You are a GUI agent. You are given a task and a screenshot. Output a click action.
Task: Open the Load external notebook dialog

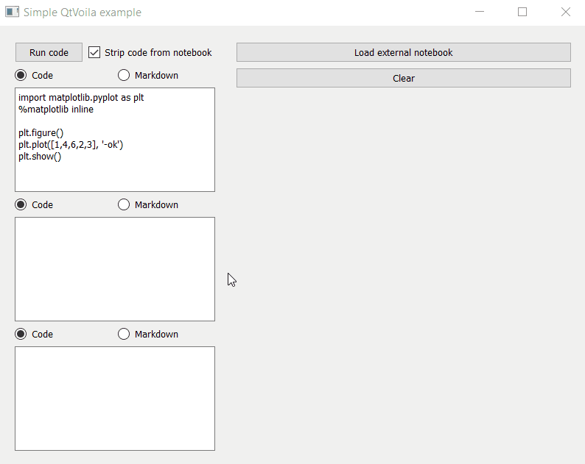[403, 52]
